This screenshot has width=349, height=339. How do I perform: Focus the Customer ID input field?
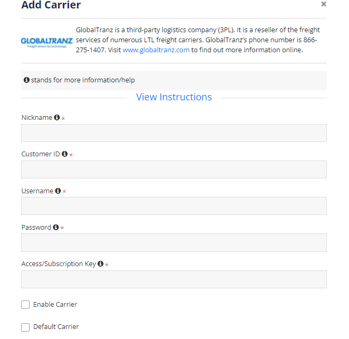pos(174,169)
